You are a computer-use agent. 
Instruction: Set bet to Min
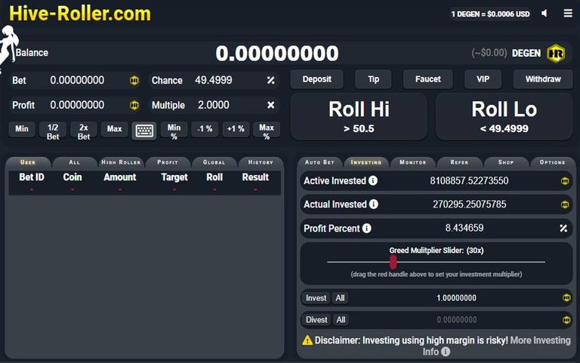22,129
